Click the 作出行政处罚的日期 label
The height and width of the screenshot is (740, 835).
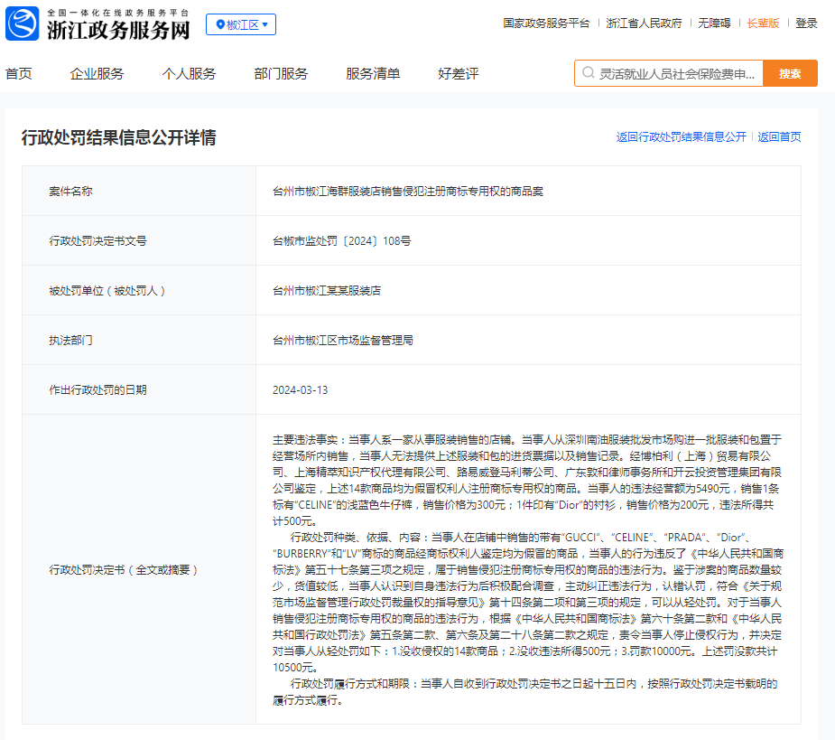tap(98, 389)
